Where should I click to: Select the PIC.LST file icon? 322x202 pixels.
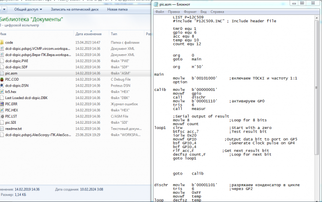[x=2, y=116]
